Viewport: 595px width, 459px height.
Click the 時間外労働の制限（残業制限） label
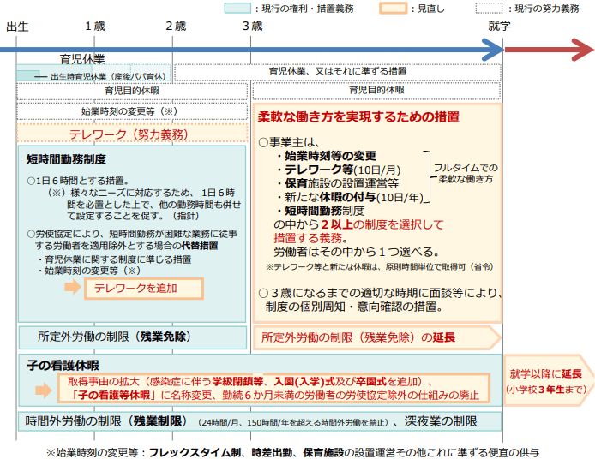(x=106, y=421)
